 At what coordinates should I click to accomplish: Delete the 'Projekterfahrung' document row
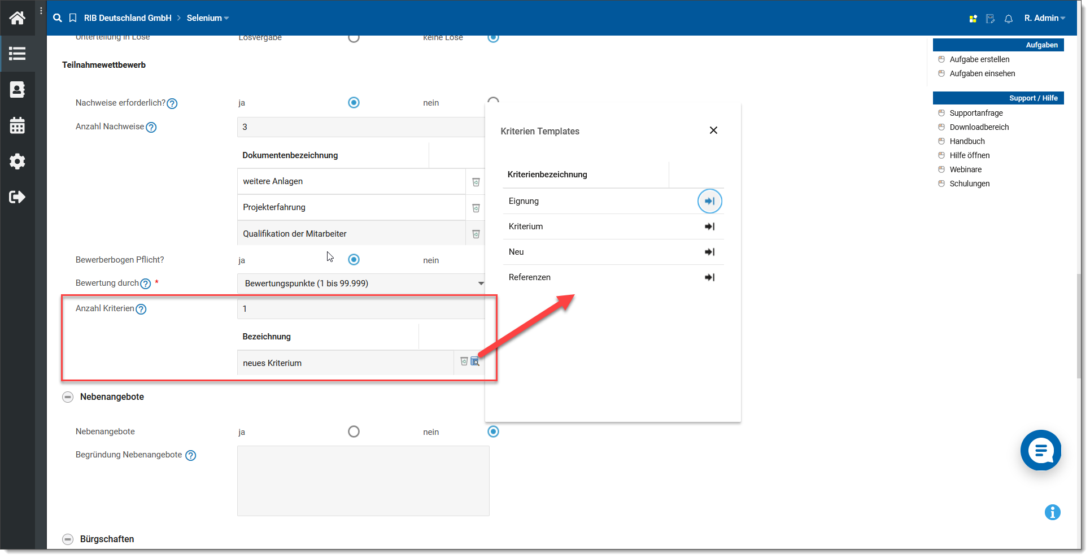476,208
